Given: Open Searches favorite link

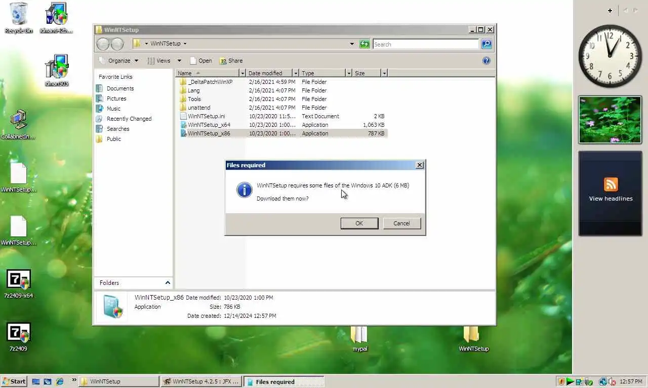Looking at the screenshot, I should click(118, 129).
